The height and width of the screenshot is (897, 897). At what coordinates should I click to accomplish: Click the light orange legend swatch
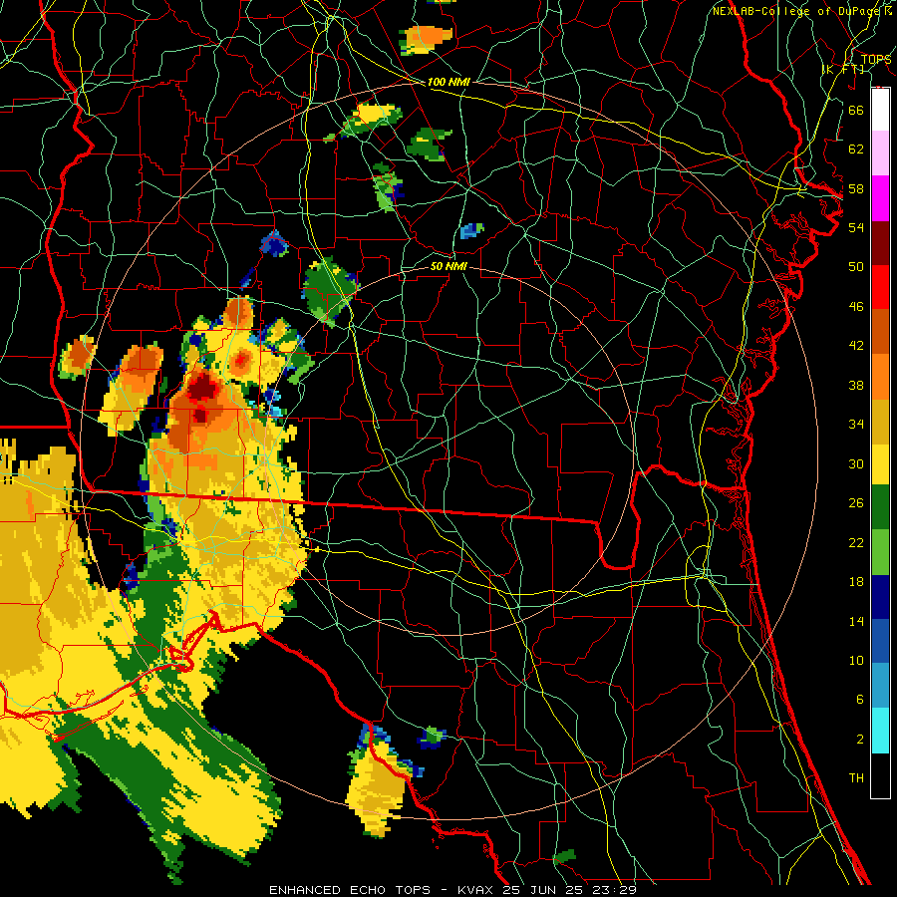(x=880, y=377)
